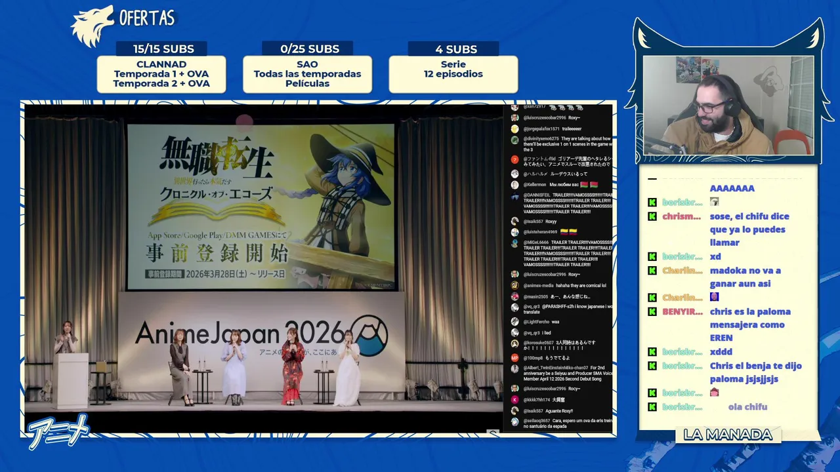Click the wolf logo beside OFERTAS
This screenshot has height=472, width=840.
pos(92,26)
